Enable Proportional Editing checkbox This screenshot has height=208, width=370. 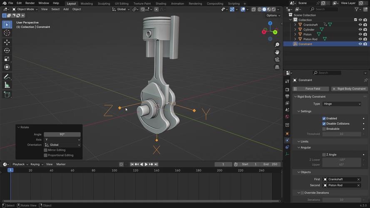point(45,155)
